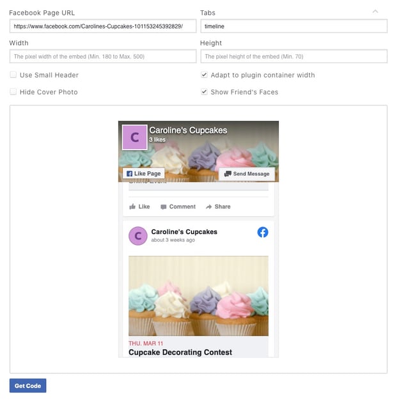Click the purple C page avatar in header

coord(134,137)
